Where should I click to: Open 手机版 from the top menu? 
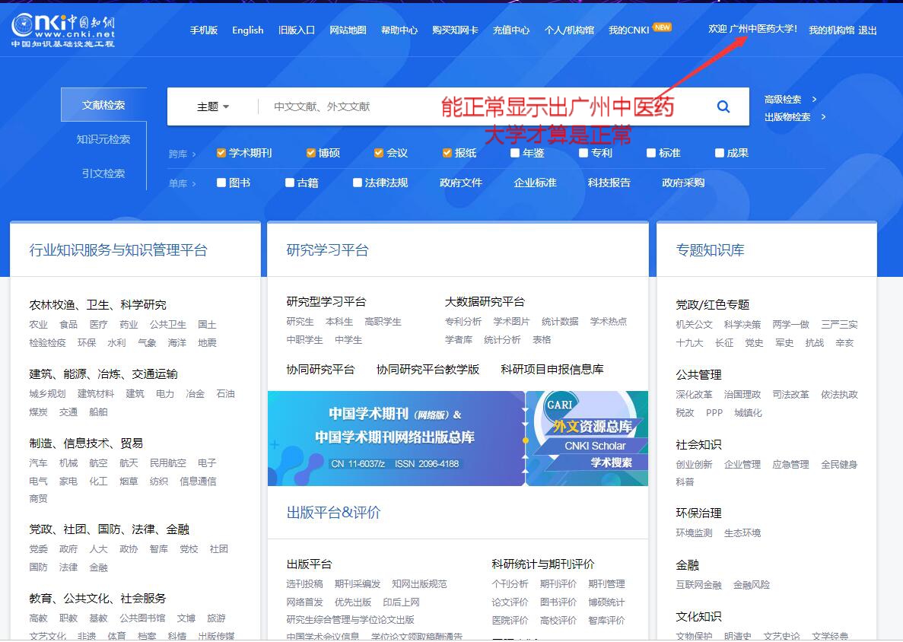coord(204,30)
